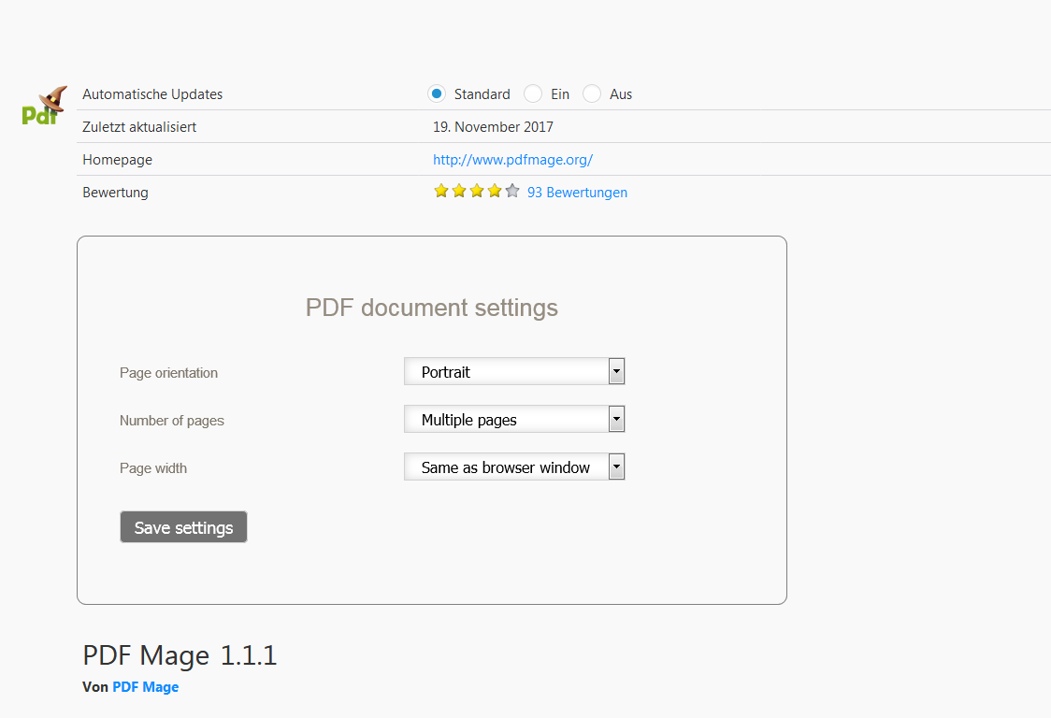
Task: Click the star rating icons
Action: point(477,191)
